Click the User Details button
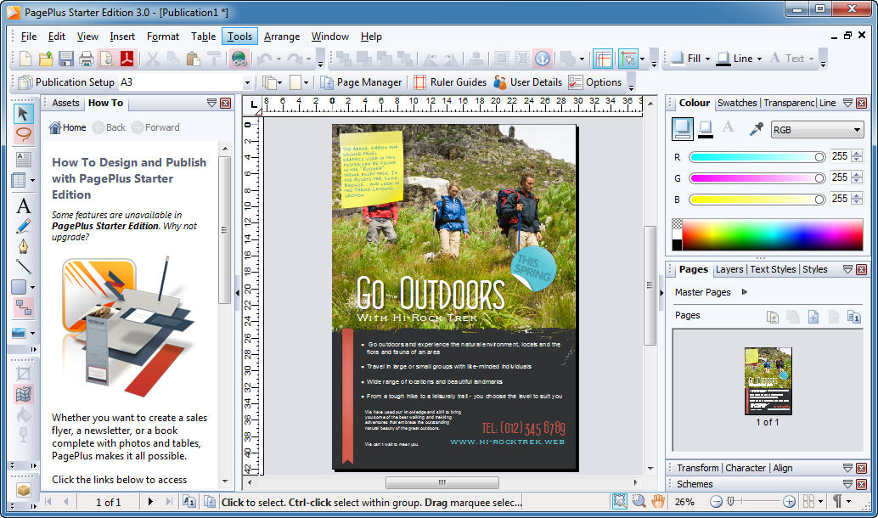The height and width of the screenshot is (518, 878). pos(528,82)
